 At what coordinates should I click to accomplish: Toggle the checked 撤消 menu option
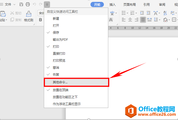(x=76, y=68)
